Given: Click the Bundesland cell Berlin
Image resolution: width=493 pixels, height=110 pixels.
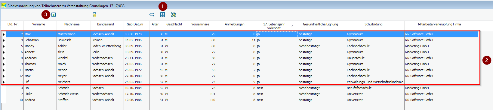Looking at the screenshot, I should pyautogui.click(x=107, y=52).
